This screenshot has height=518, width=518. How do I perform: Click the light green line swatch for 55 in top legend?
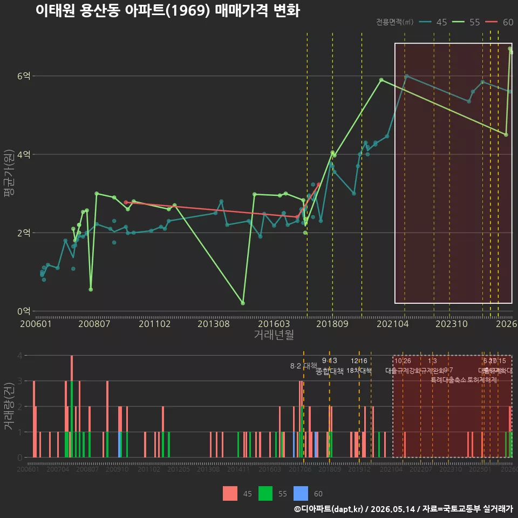(458, 22)
